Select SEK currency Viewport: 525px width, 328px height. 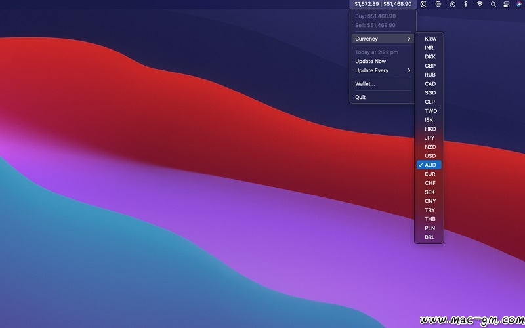click(429, 192)
